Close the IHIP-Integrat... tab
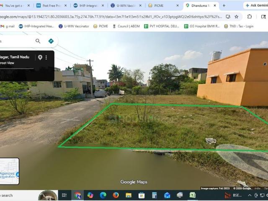This screenshot has width=268, height=201. click(103, 5)
